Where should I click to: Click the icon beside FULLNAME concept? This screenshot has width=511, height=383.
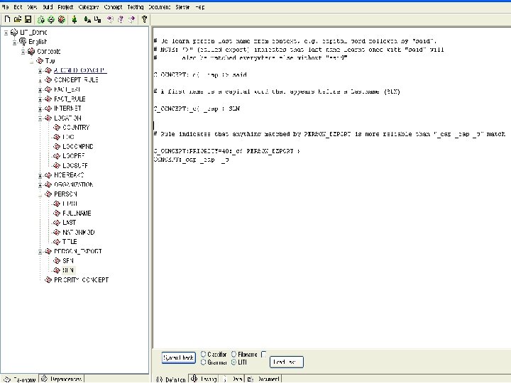pos(57,213)
